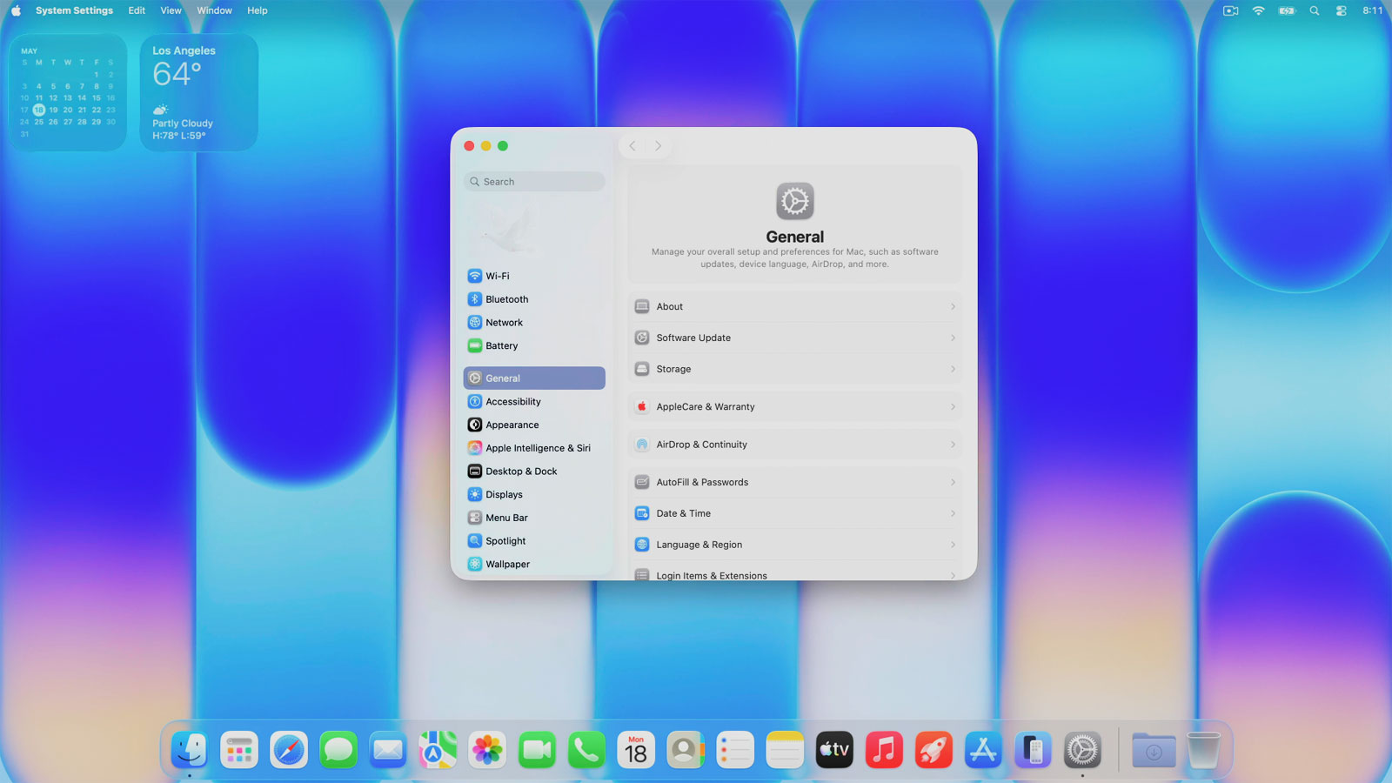Open Network settings pane
Viewport: 1392px width, 783px height.
[x=534, y=323]
